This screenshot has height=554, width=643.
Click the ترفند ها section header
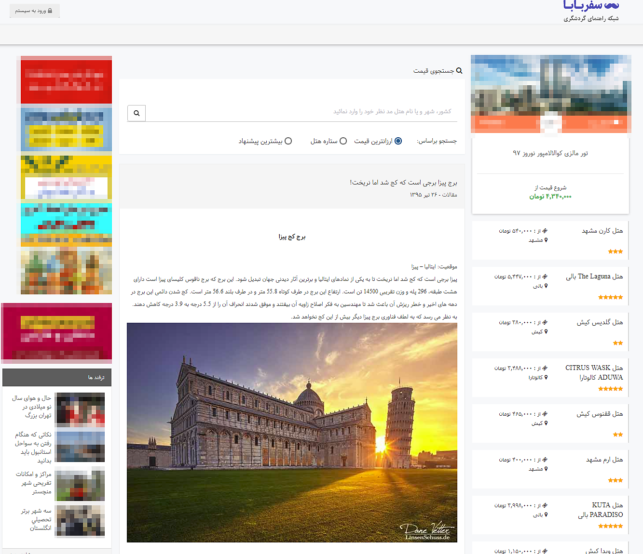(x=57, y=377)
